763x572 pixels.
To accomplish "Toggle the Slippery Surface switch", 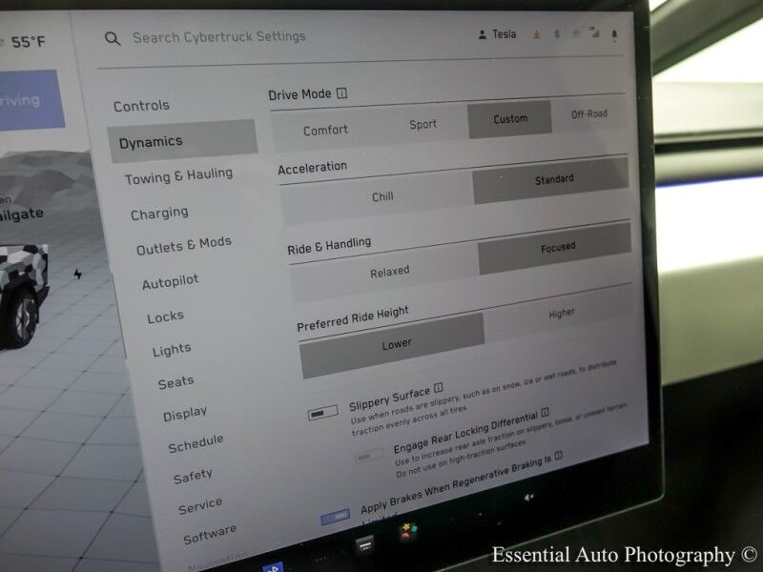I will (323, 413).
